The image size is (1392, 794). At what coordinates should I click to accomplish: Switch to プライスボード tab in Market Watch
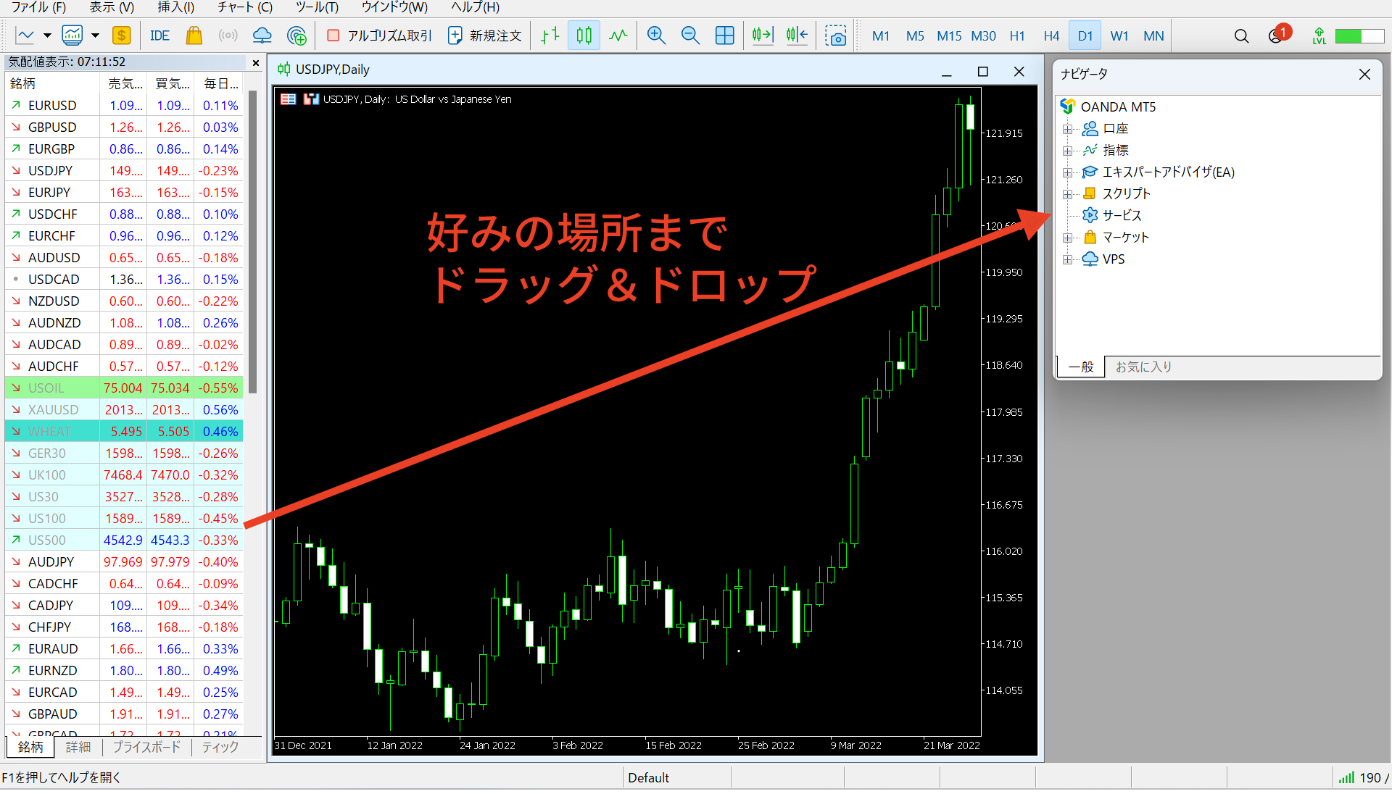tap(146, 747)
